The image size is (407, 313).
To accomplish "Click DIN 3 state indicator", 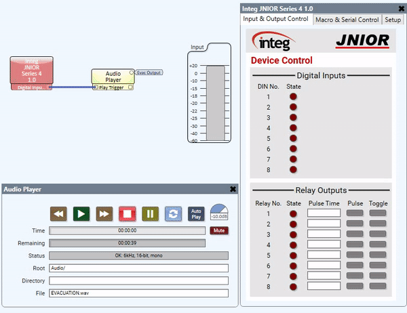I will click(293, 117).
